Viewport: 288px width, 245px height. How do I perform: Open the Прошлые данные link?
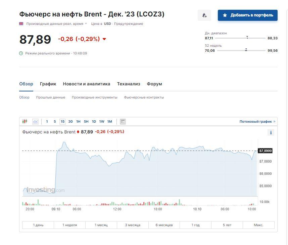50,97
